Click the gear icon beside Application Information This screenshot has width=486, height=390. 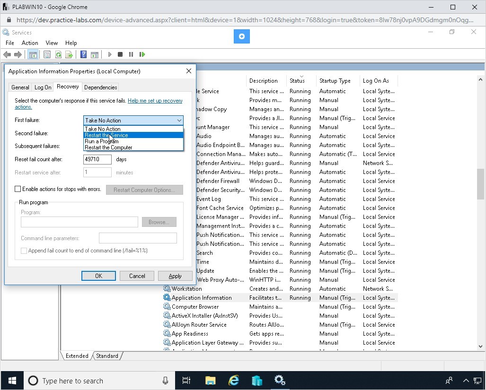(x=167, y=297)
